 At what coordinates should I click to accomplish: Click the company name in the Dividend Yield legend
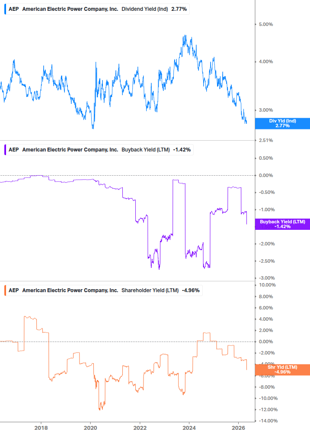70,9
